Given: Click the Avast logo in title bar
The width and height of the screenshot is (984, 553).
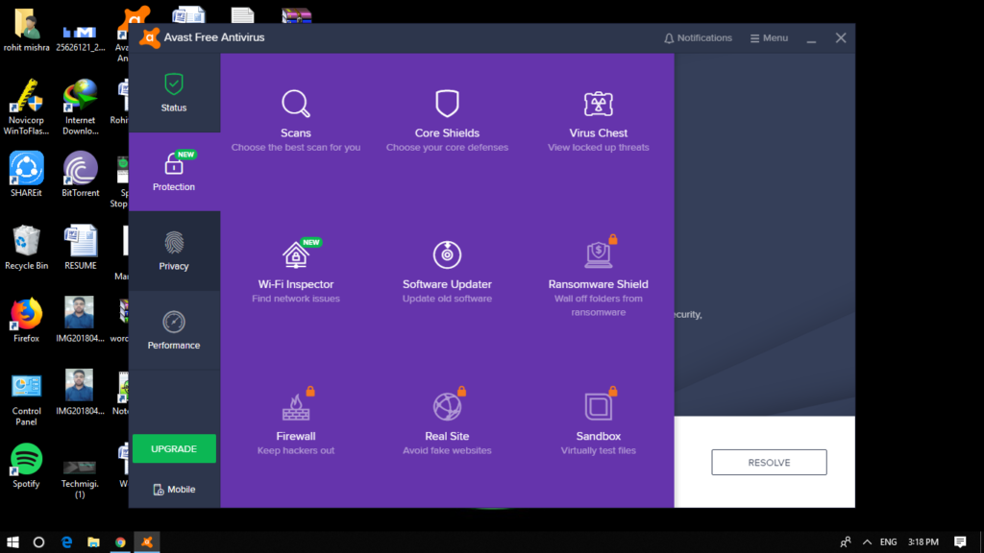Looking at the screenshot, I should point(149,37).
